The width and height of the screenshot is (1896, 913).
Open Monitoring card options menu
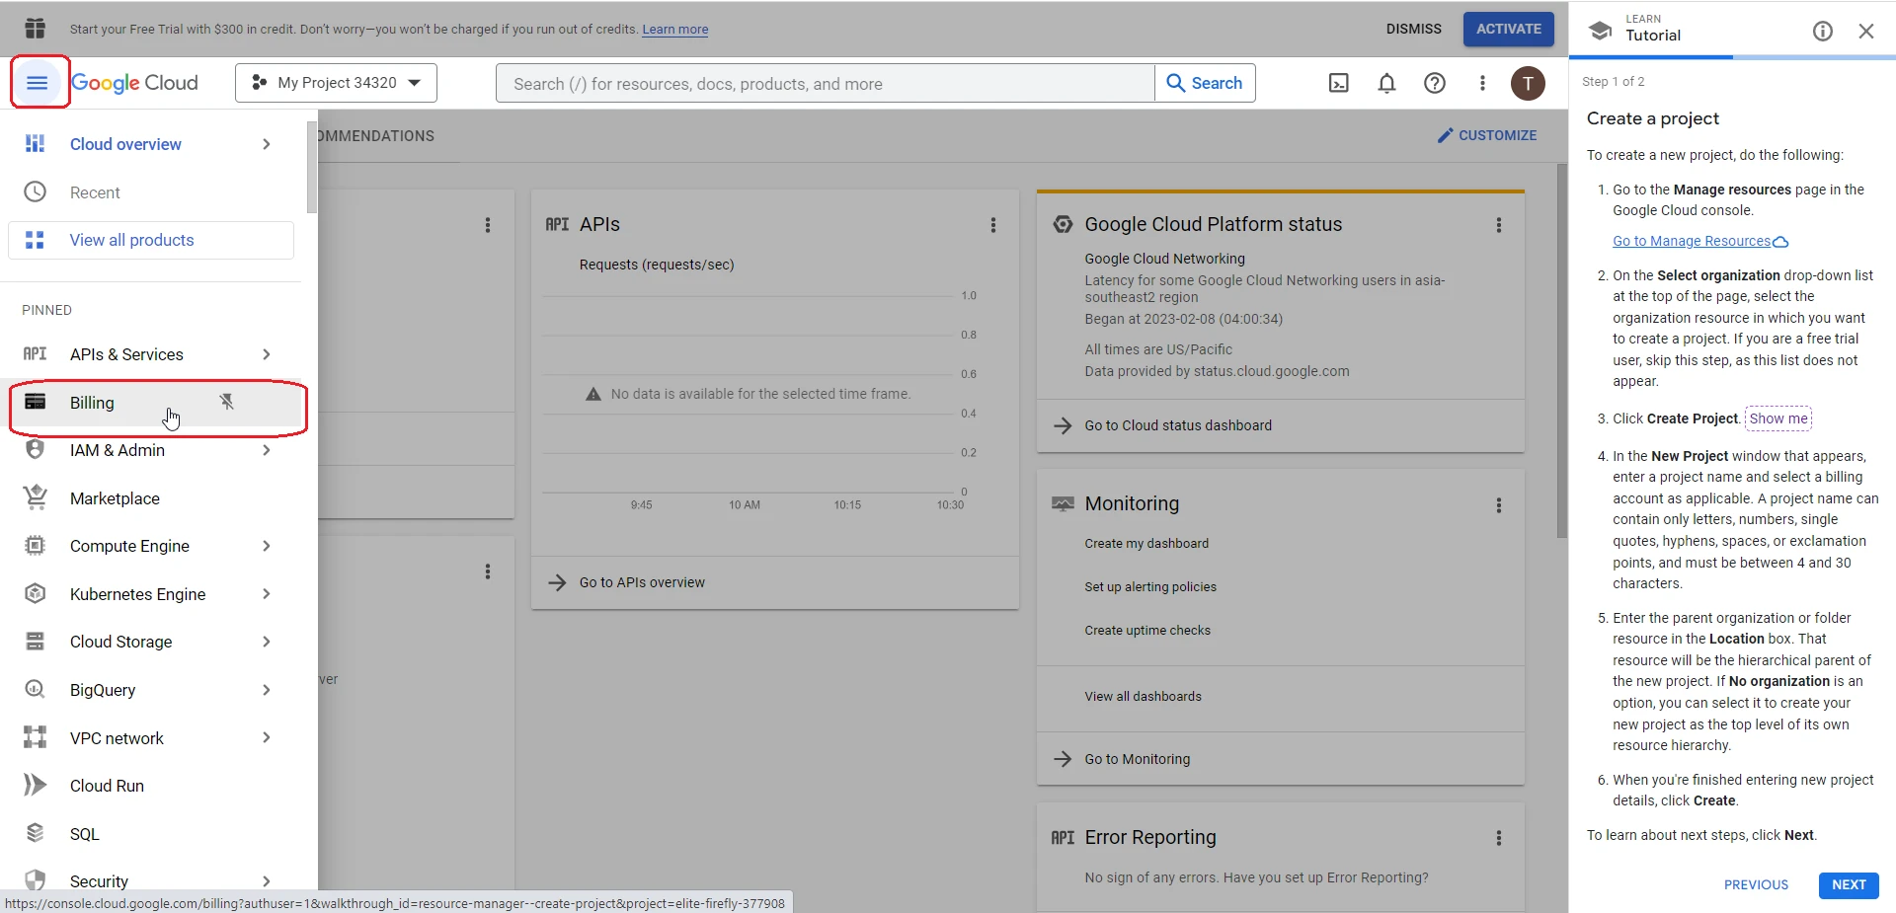[x=1499, y=505]
